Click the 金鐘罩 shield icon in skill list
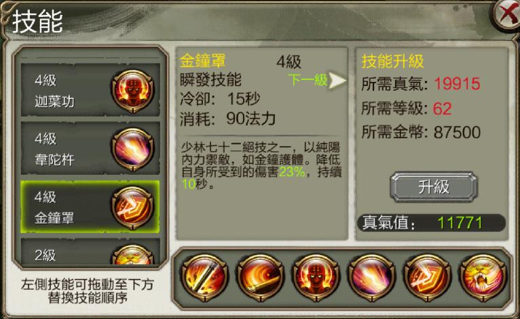520x319 pixels. [133, 208]
